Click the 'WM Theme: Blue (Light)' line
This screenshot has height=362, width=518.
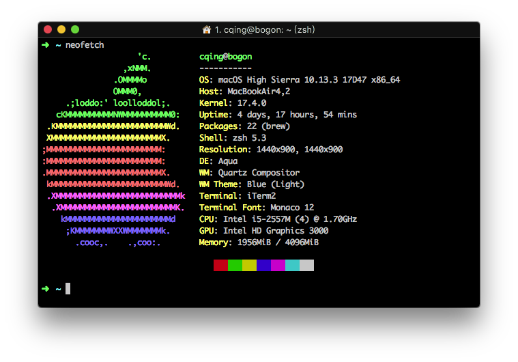[252, 184]
